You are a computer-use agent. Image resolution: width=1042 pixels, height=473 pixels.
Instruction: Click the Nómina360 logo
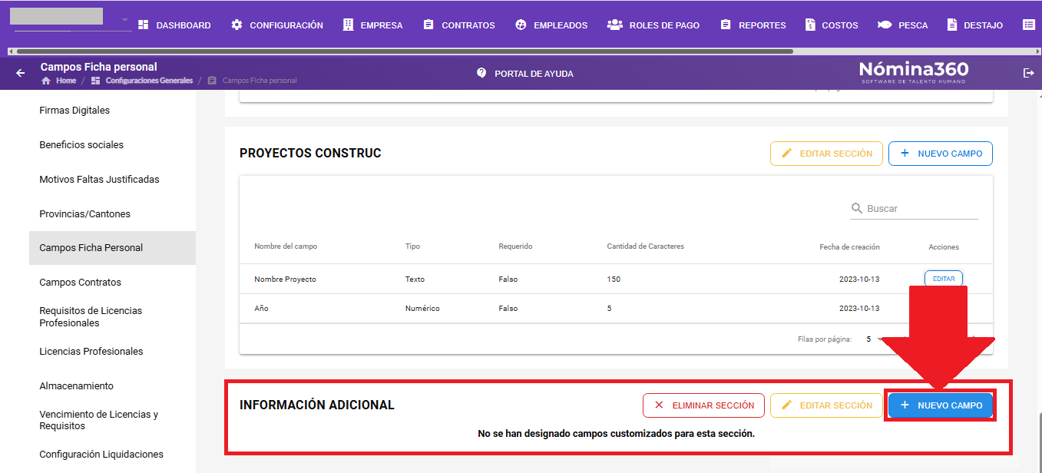click(914, 72)
